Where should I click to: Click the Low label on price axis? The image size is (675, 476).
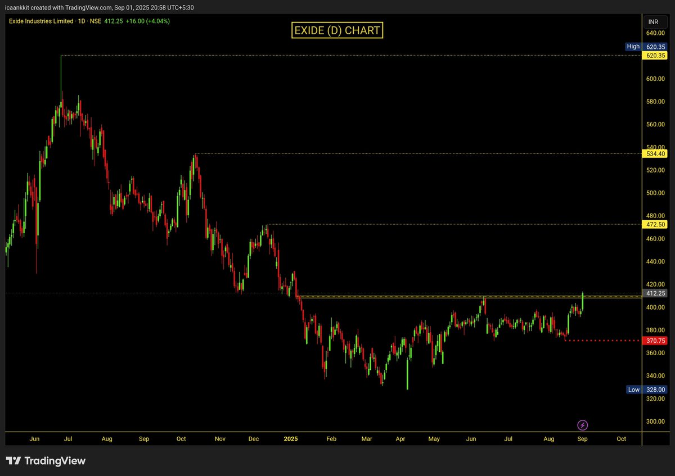tap(633, 389)
